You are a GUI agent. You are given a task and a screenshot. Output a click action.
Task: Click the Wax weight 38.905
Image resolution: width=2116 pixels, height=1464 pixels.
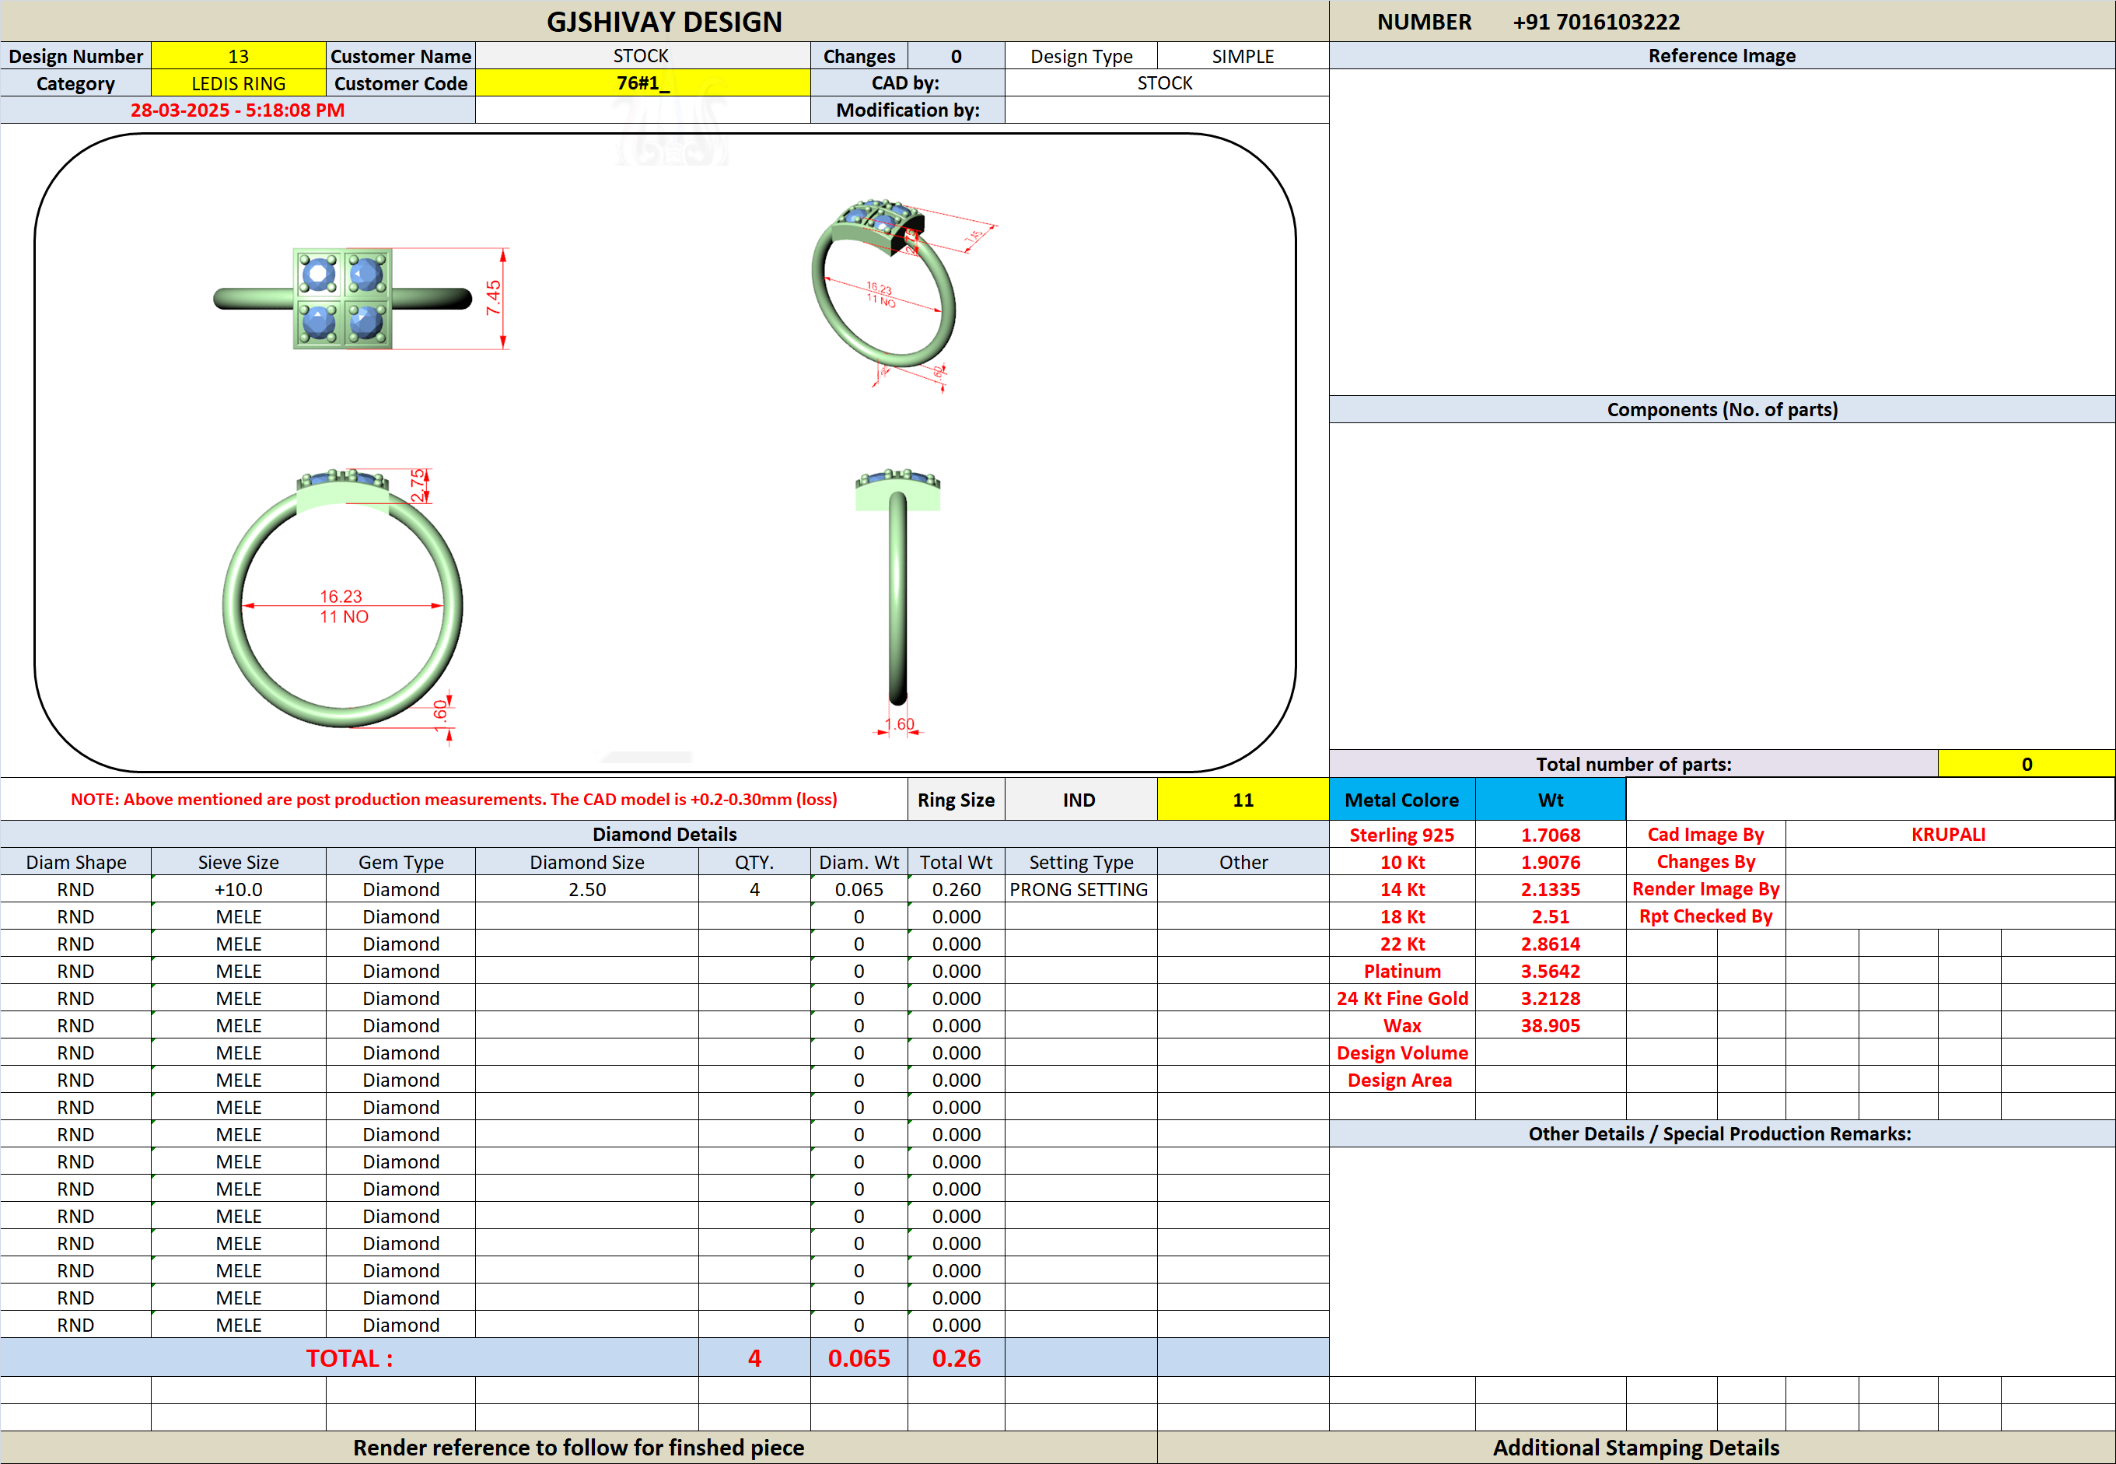coord(1551,1025)
